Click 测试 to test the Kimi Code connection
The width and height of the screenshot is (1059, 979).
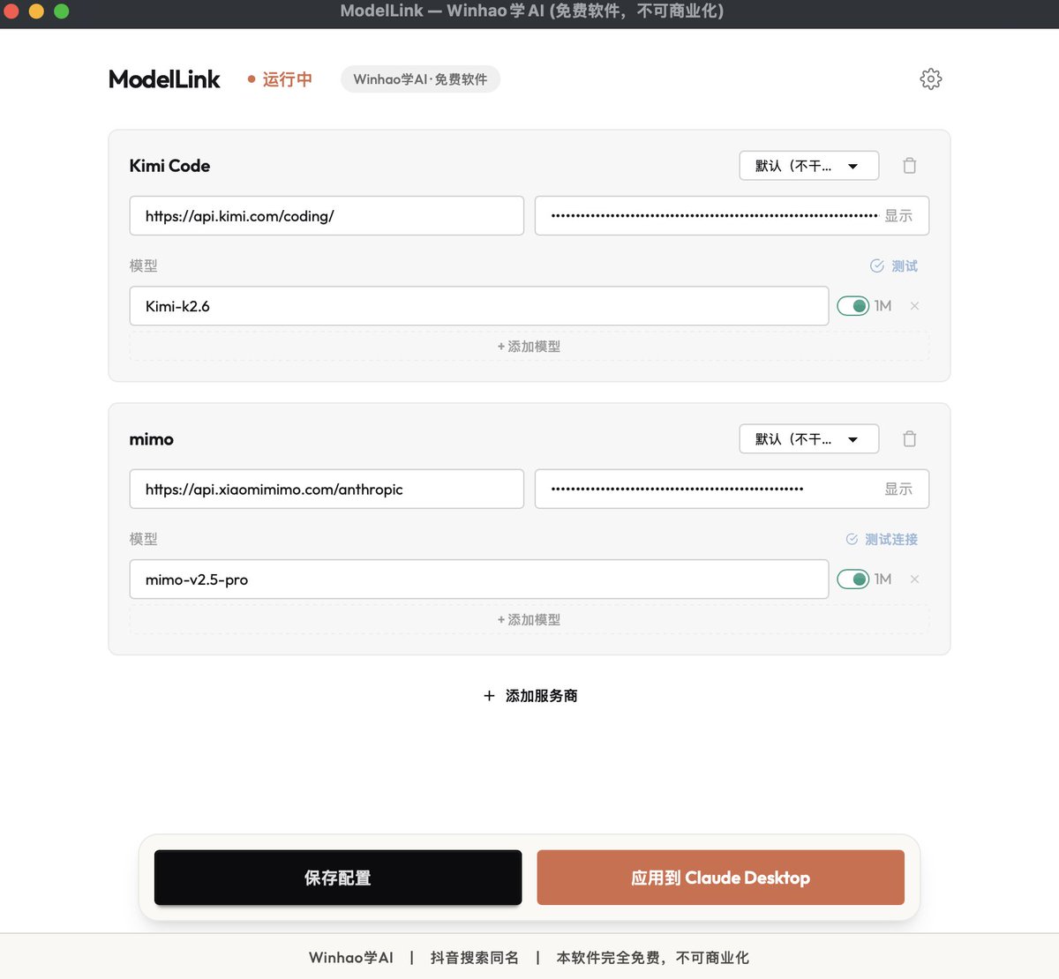coord(894,265)
